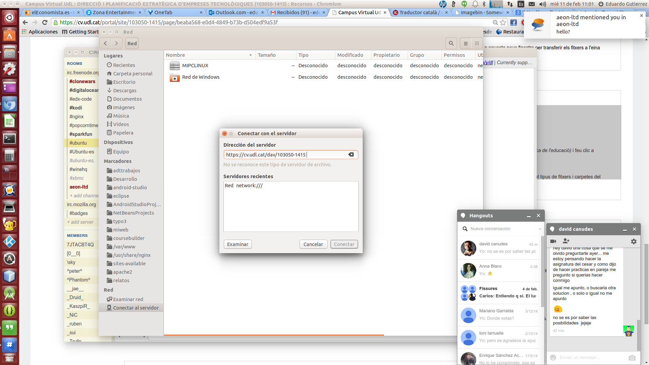
Task: Add people to the david canudes chat
Action: pos(566,241)
